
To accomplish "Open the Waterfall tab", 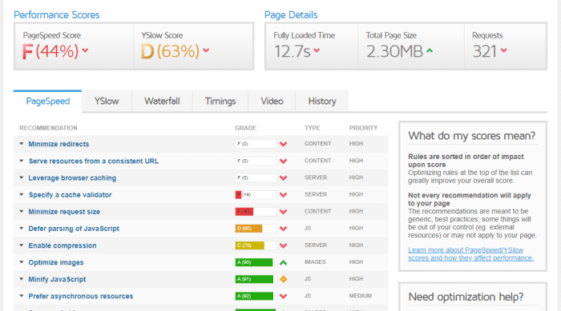I will click(162, 102).
